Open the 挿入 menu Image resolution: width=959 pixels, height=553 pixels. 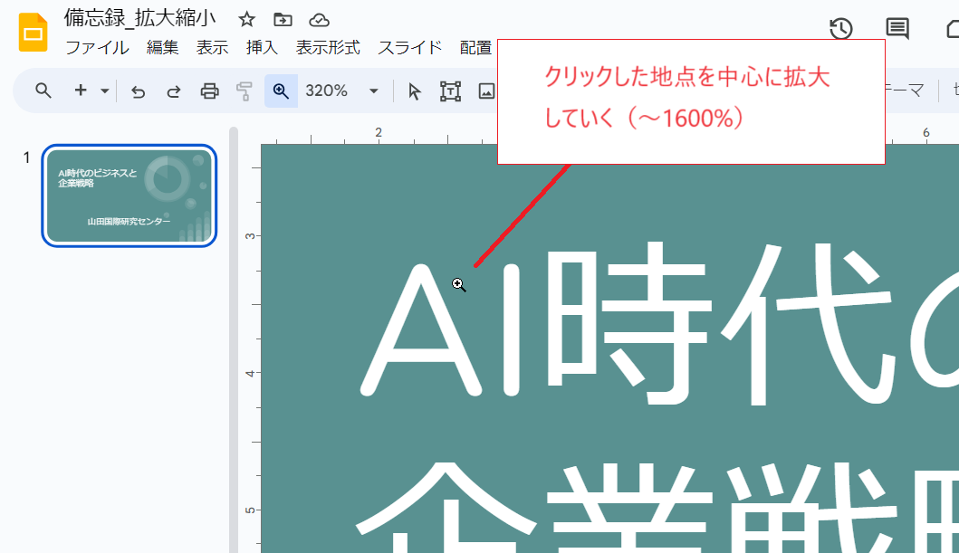coord(262,48)
